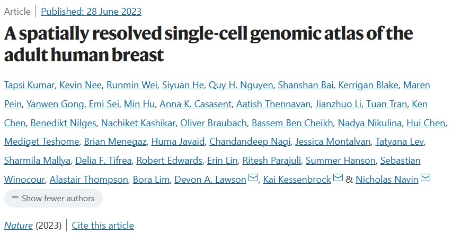The image size is (452, 235).
Task: Open Nicholas Navin author link
Action: point(387,180)
